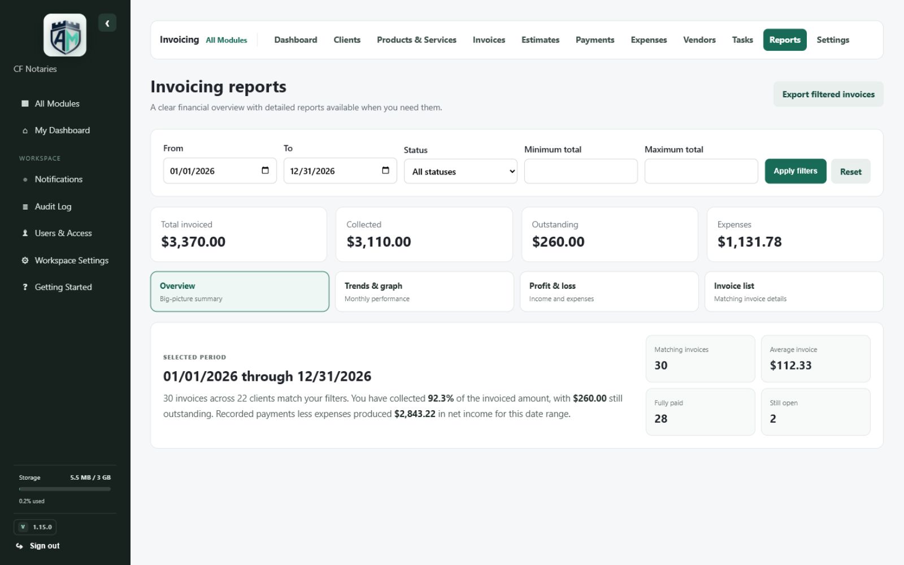
Task: Click the All Modules grid icon in sidebar
Action: 25,103
